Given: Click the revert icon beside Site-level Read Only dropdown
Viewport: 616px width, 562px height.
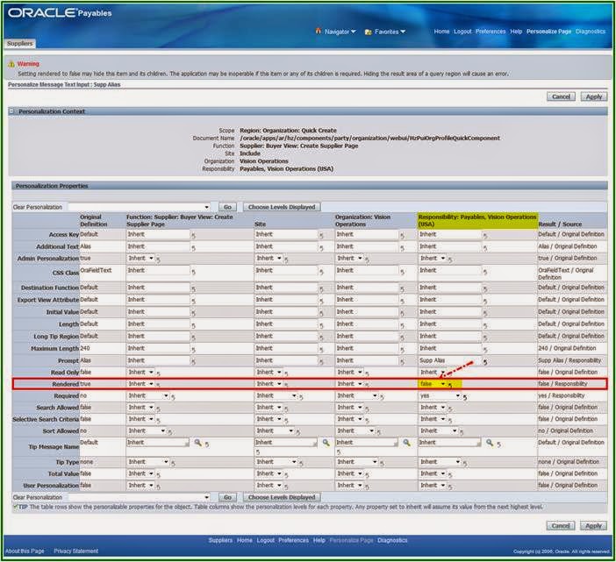Looking at the screenshot, I should click(286, 373).
